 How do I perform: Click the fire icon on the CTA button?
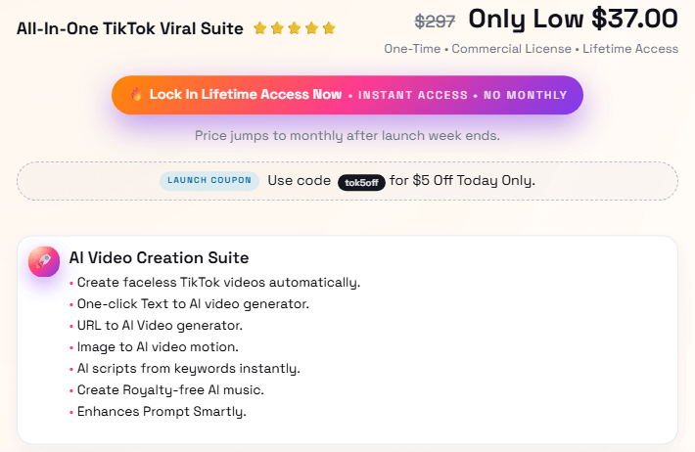pyautogui.click(x=135, y=95)
